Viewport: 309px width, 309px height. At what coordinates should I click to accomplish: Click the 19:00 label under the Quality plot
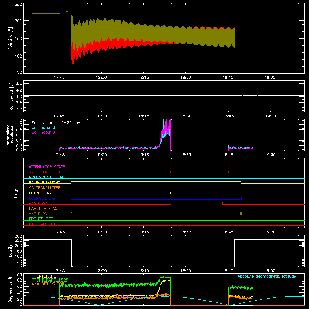[x=270, y=271]
